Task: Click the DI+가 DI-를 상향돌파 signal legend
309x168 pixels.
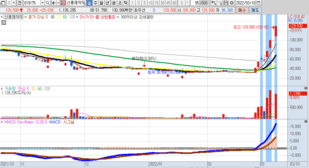Action: (97, 17)
